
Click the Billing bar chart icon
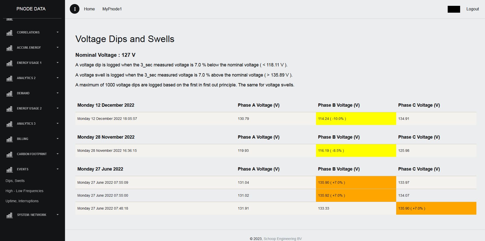(x=9, y=139)
